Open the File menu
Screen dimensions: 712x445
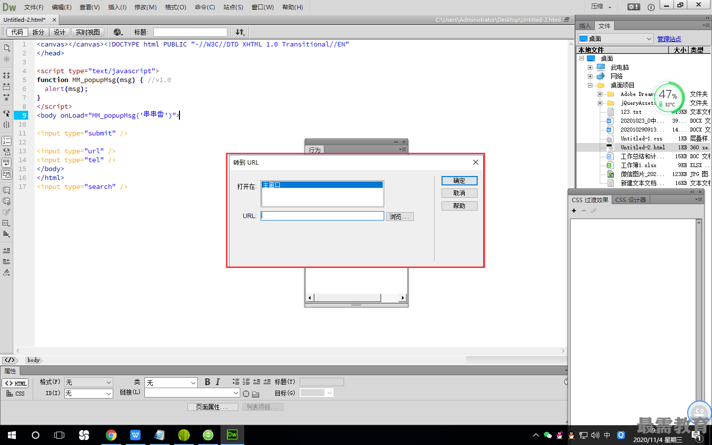tap(34, 7)
